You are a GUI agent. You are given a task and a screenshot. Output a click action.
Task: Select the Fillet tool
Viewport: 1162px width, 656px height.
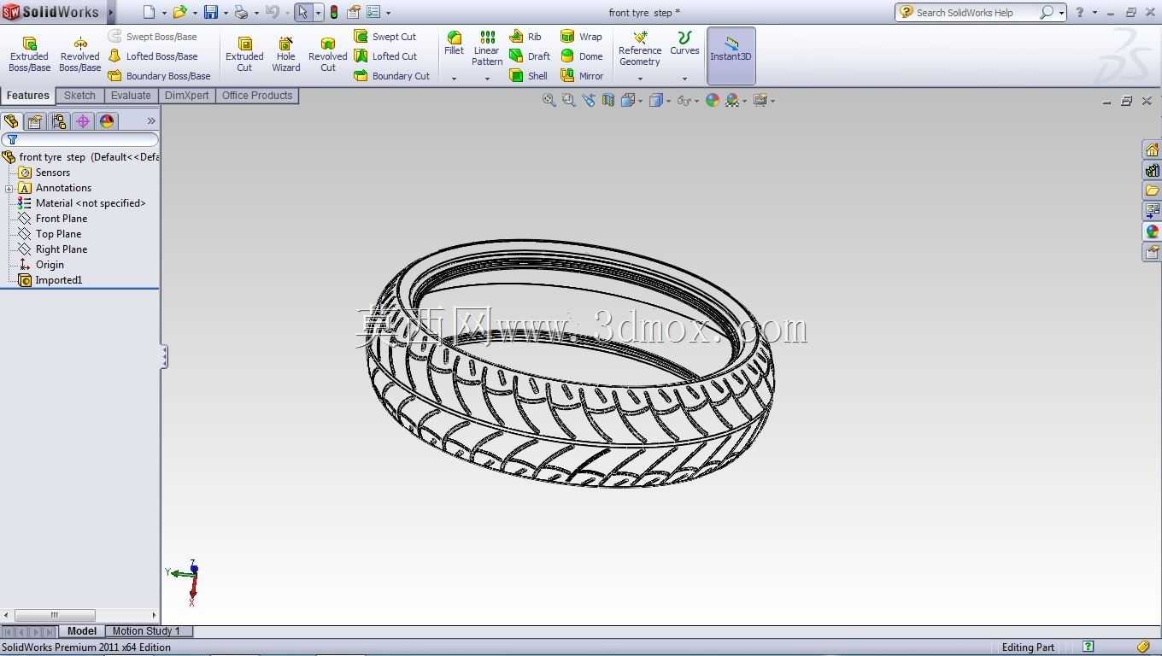tap(454, 44)
